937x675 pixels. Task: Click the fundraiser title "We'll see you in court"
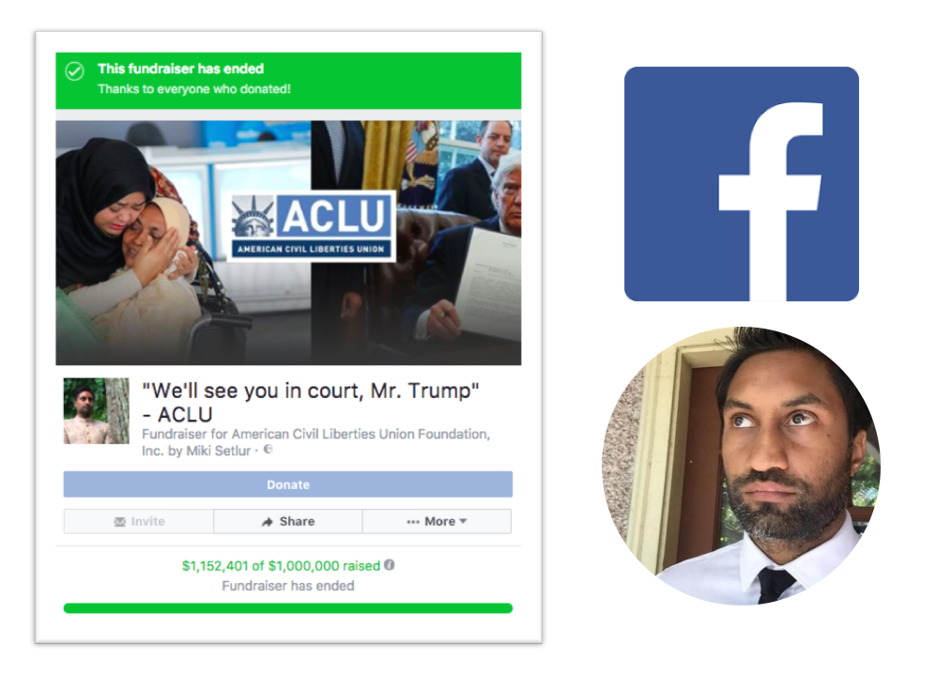click(x=310, y=402)
